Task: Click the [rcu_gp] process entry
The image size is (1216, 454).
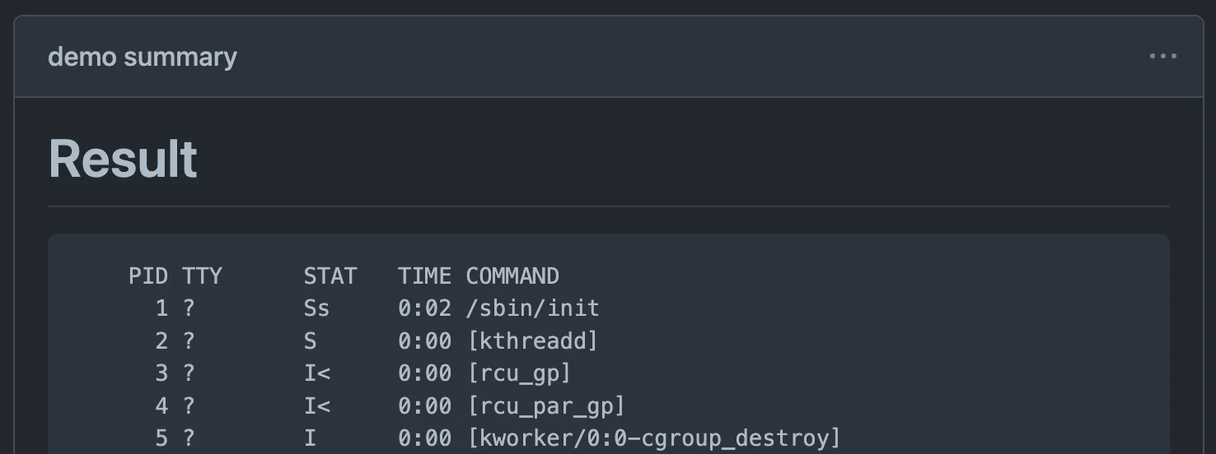Action: click(519, 373)
